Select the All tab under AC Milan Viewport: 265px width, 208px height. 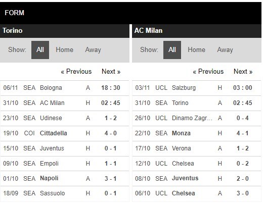[172, 50]
